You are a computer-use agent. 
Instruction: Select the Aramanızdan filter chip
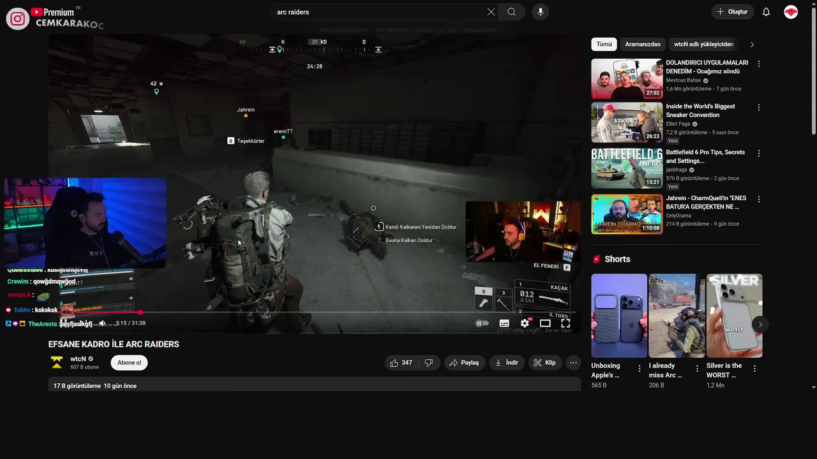[643, 44]
